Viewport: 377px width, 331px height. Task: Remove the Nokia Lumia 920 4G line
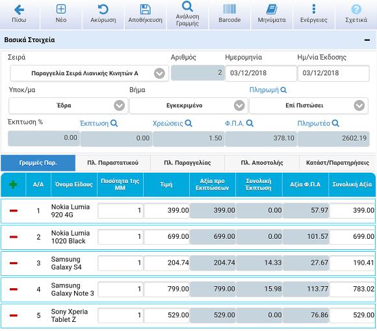[x=14, y=210]
